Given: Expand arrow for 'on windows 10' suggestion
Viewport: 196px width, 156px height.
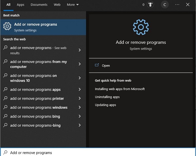Looking at the screenshot, I should pos(80,78).
